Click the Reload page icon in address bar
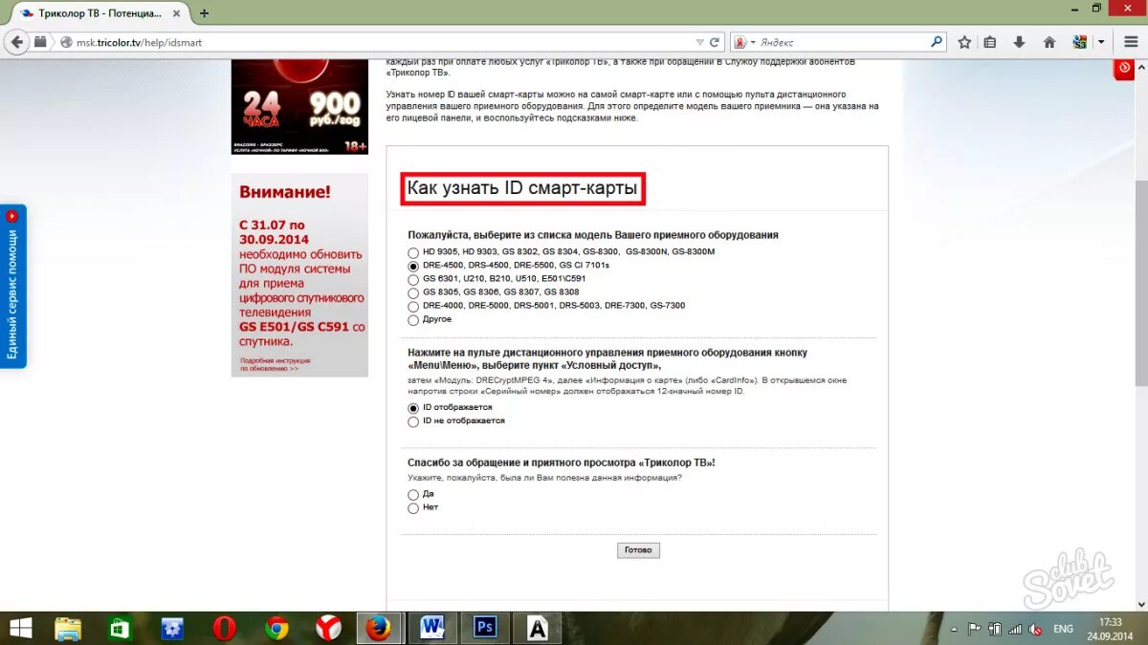Screen dimensions: 1148x645 714,42
